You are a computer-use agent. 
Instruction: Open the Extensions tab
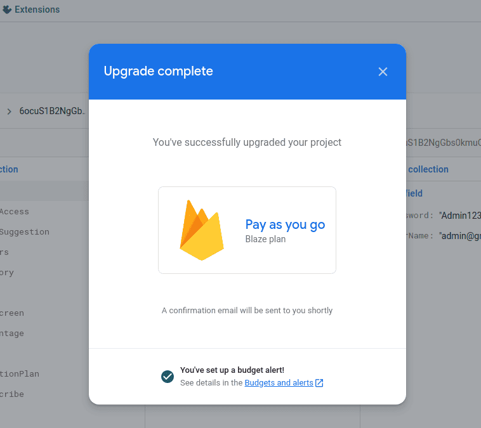(36, 10)
